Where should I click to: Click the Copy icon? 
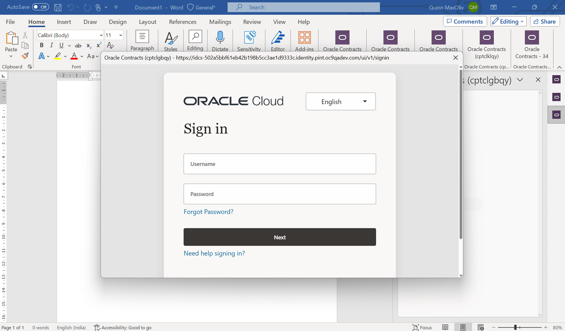click(x=25, y=45)
